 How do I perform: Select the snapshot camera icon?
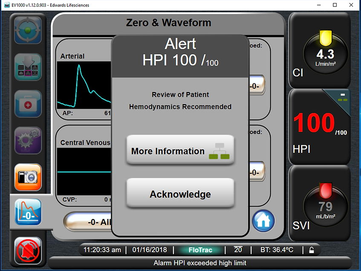click(27, 176)
